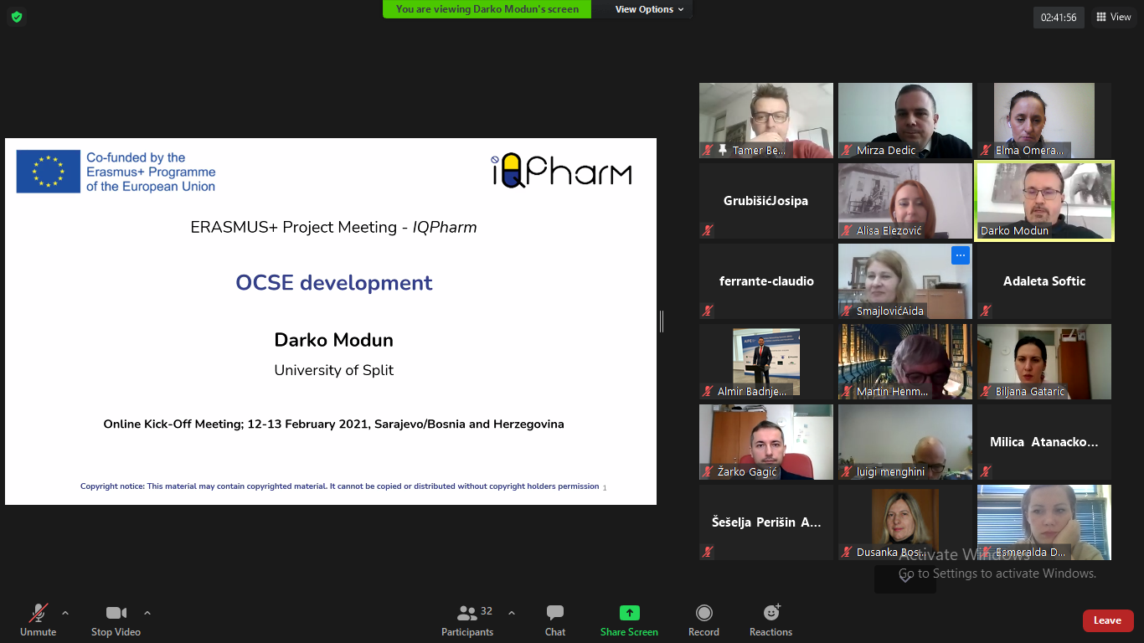The height and width of the screenshot is (643, 1144).
Task: Open the View Options dropdown
Action: 649,9
